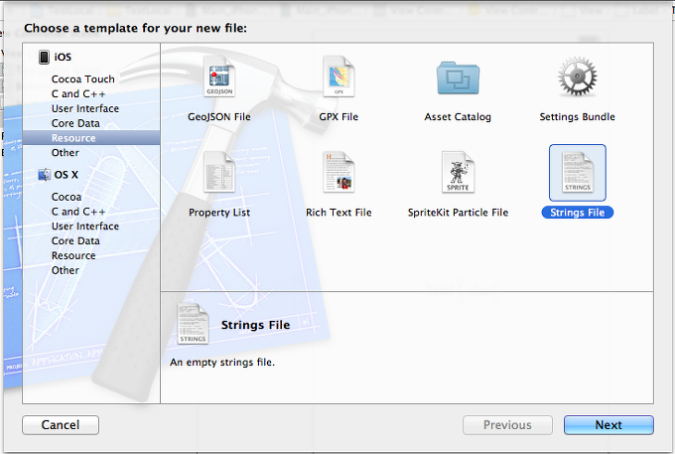
Task: Click 'An empty strings file.' description text
Action: [x=222, y=363]
